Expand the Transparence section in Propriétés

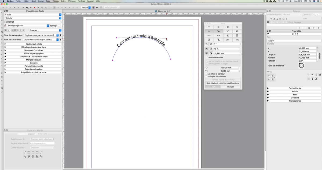(294, 101)
